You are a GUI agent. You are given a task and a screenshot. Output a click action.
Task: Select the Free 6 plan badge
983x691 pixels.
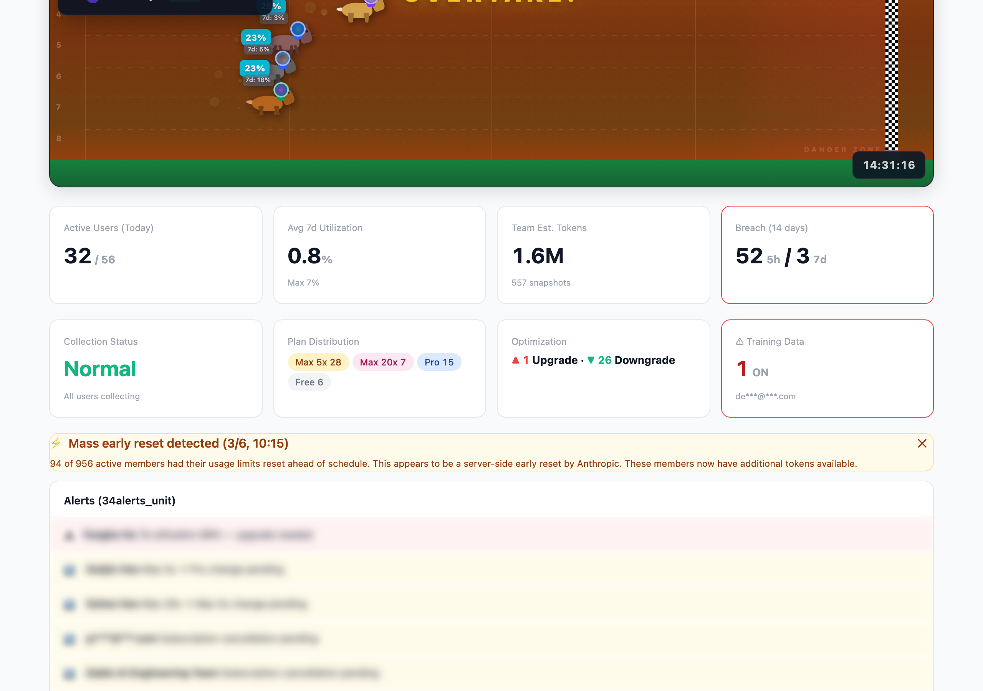309,382
